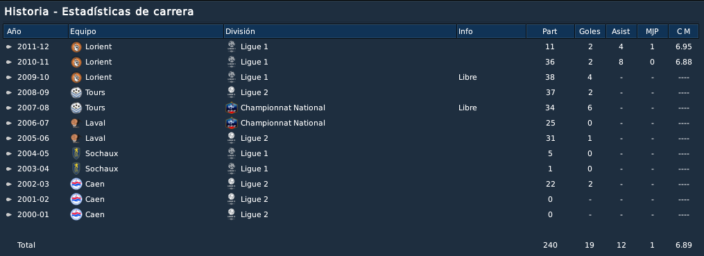Sort by the C M column header

coord(683,31)
